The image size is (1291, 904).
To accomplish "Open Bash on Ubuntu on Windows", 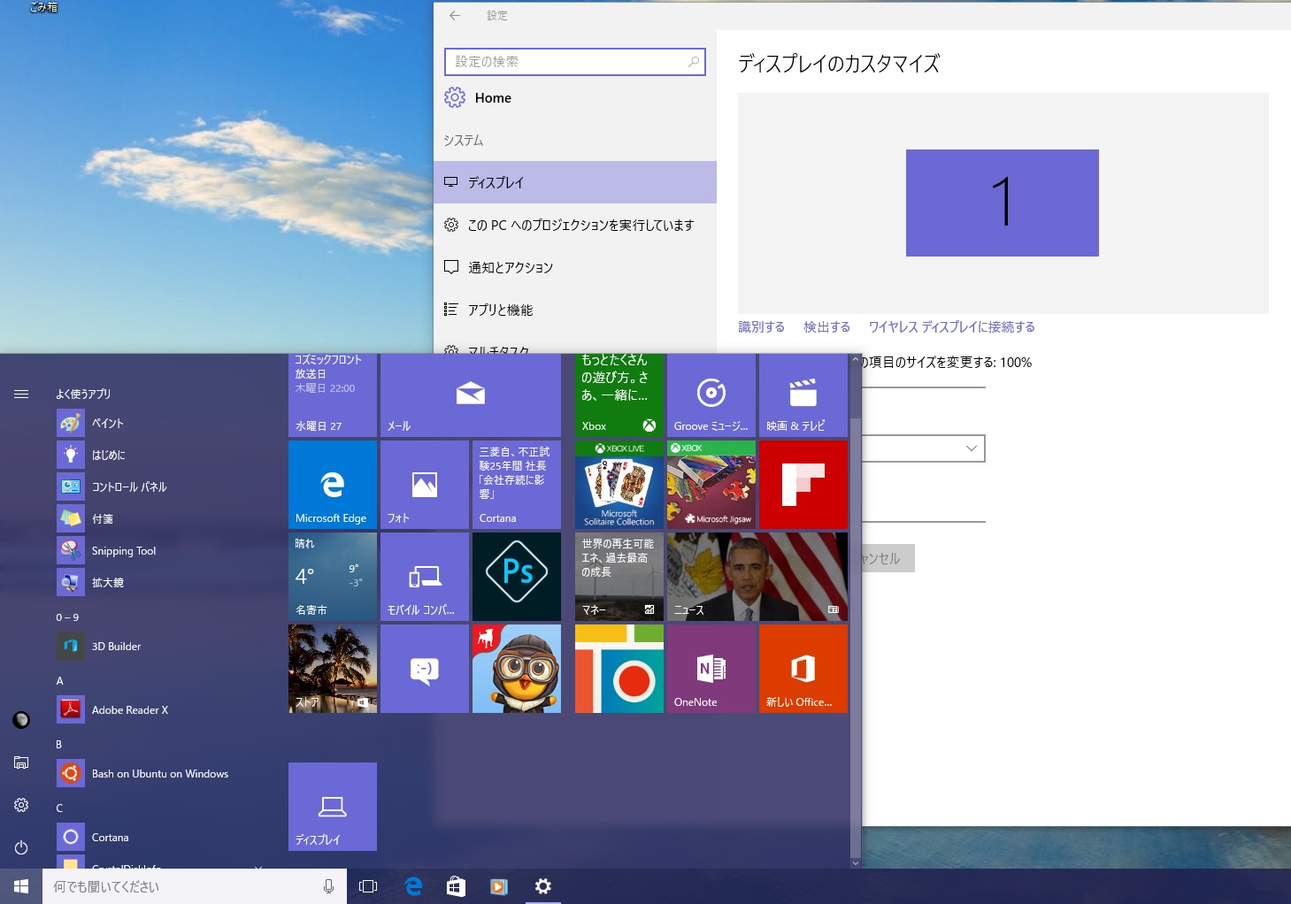I will point(159,773).
